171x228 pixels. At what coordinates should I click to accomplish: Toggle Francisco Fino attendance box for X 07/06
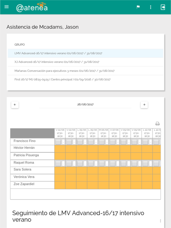pos(113,142)
